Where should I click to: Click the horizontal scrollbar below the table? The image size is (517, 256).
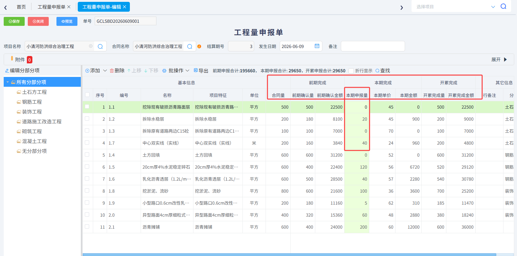[x=289, y=254]
